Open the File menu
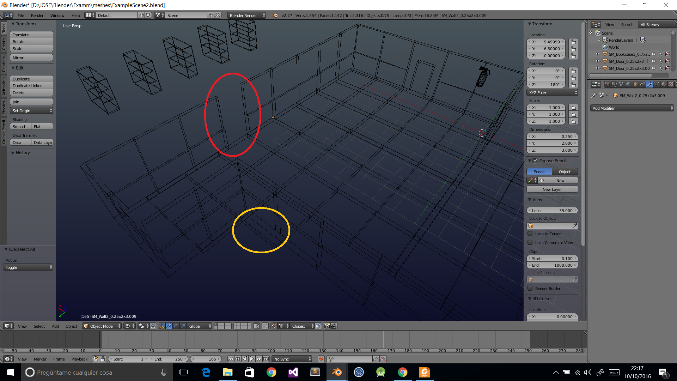 [x=21, y=15]
